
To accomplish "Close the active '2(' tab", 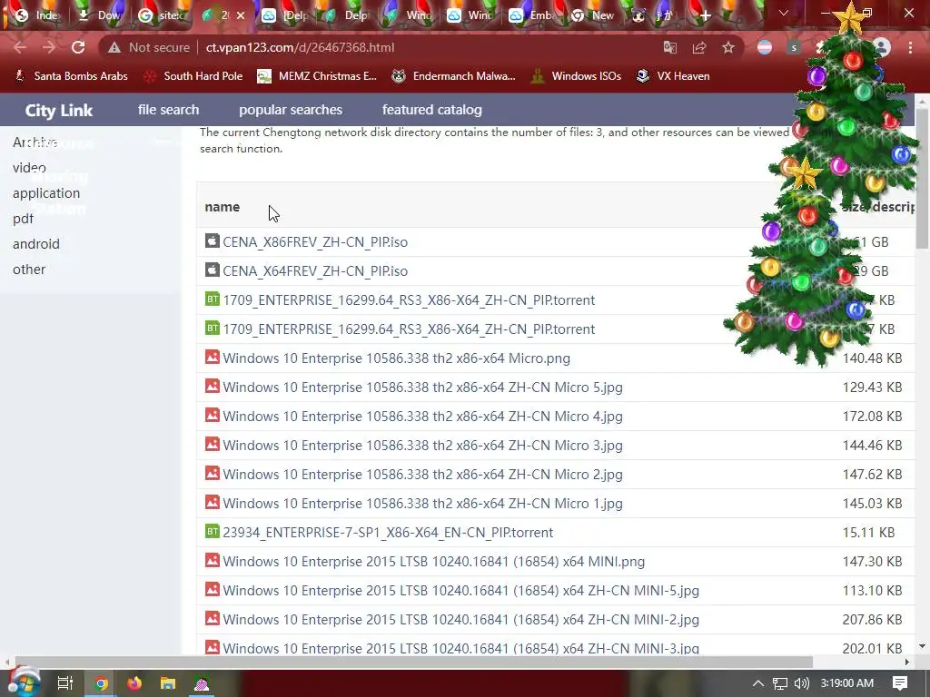I will click(x=241, y=15).
